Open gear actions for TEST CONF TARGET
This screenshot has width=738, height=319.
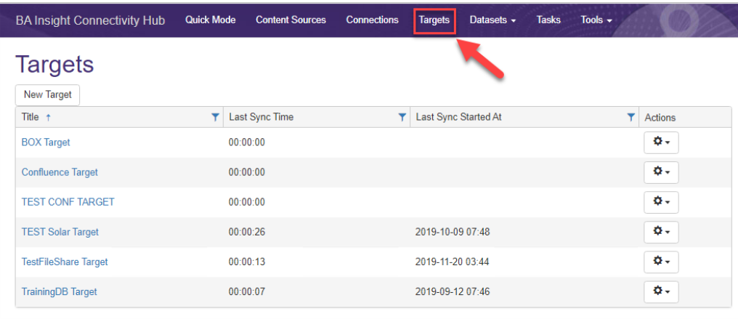point(660,202)
